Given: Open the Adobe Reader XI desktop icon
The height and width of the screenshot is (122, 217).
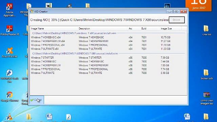Looking at the screenshot, I should coord(9,30).
